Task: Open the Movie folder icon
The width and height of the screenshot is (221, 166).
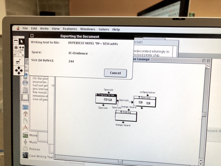Action: 26,135
